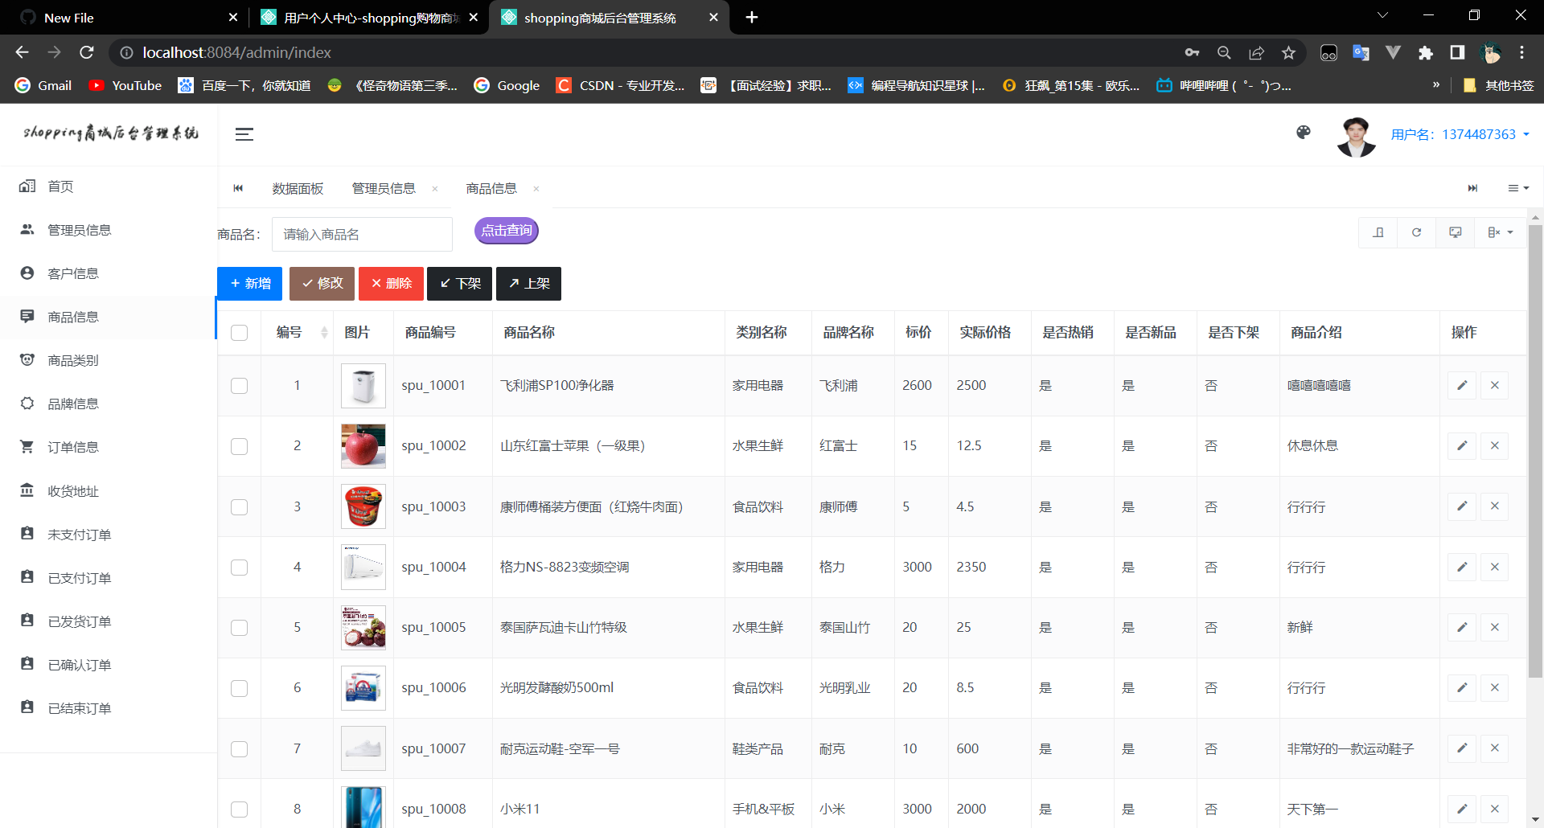This screenshot has width=1544, height=828.
Task: Check the box for row spu_10001
Action: [x=239, y=386]
